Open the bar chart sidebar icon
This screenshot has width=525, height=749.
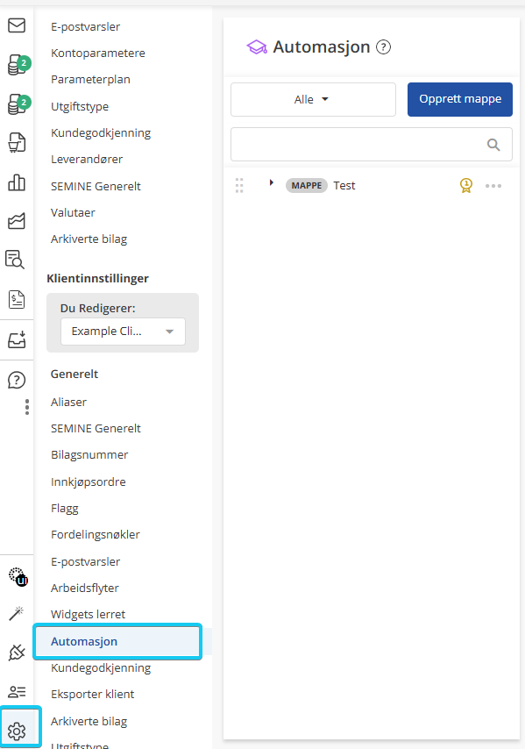point(17,182)
